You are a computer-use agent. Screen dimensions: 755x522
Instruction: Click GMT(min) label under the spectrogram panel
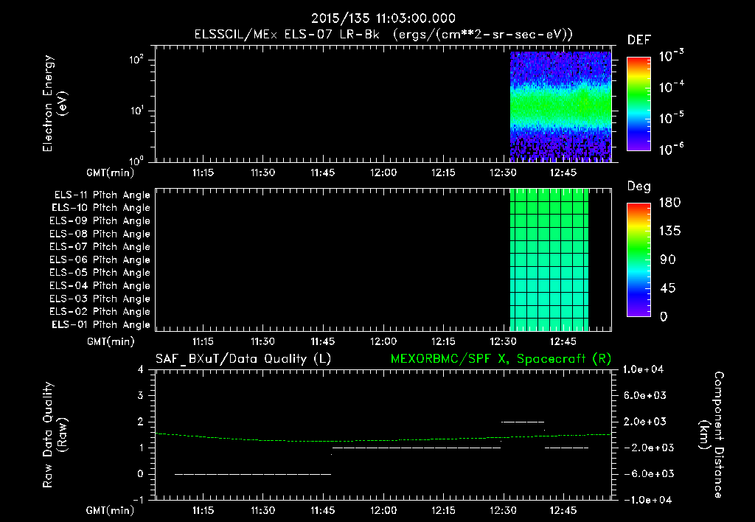[110, 173]
